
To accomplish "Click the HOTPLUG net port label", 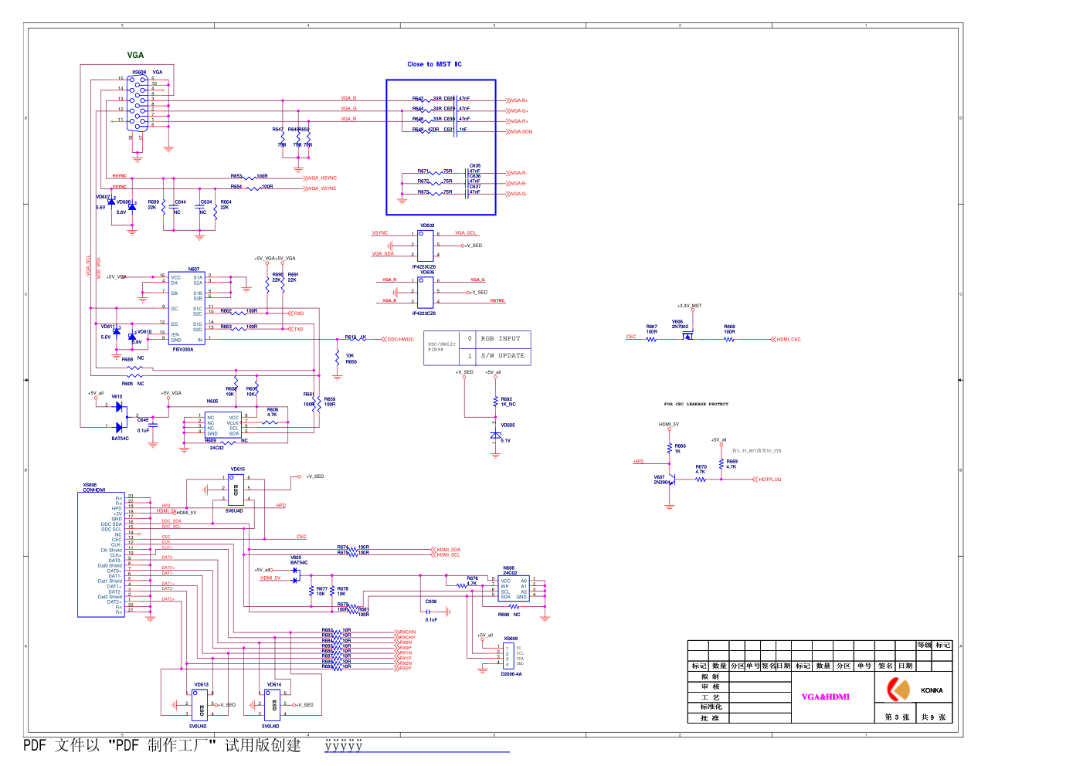I will pyautogui.click(x=768, y=480).
